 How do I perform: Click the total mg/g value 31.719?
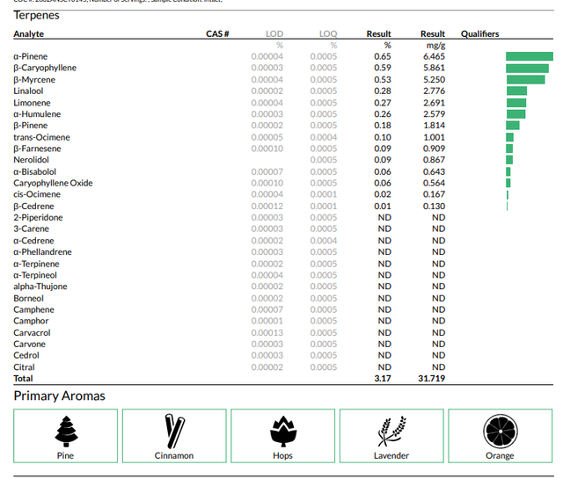tap(432, 379)
